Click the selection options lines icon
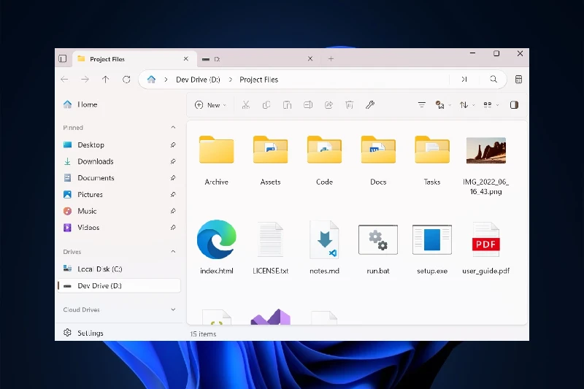 click(422, 105)
